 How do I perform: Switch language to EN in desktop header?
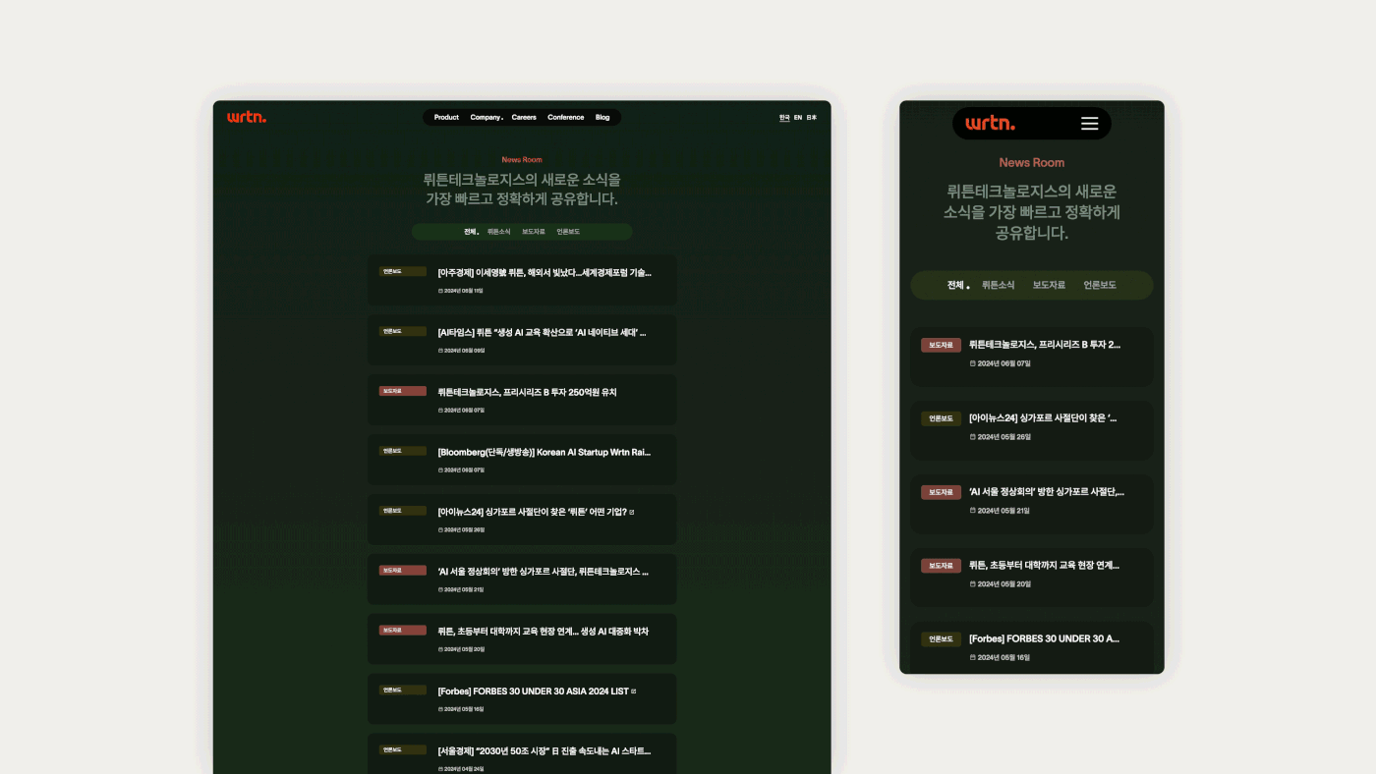click(798, 117)
